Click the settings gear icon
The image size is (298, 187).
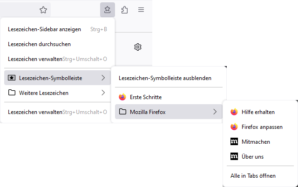[x=138, y=47]
